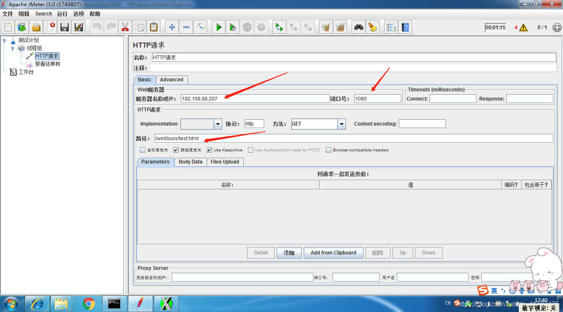Screen dimensions: 563x312
Task: Save the test plan with the floppy icon
Action: pos(65,28)
